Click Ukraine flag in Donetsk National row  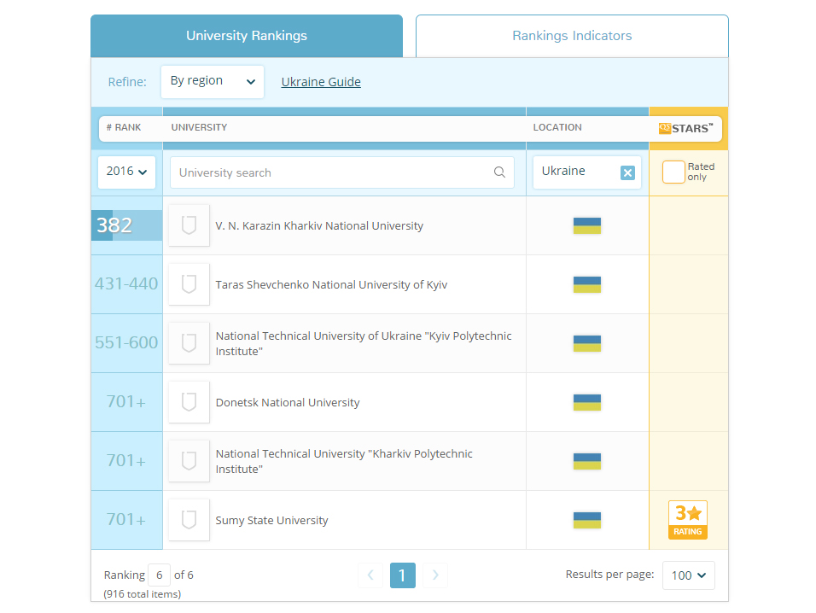coord(587,402)
